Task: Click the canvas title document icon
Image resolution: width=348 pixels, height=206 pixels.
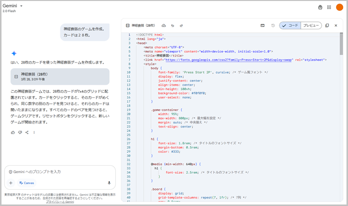Action: tap(128, 25)
